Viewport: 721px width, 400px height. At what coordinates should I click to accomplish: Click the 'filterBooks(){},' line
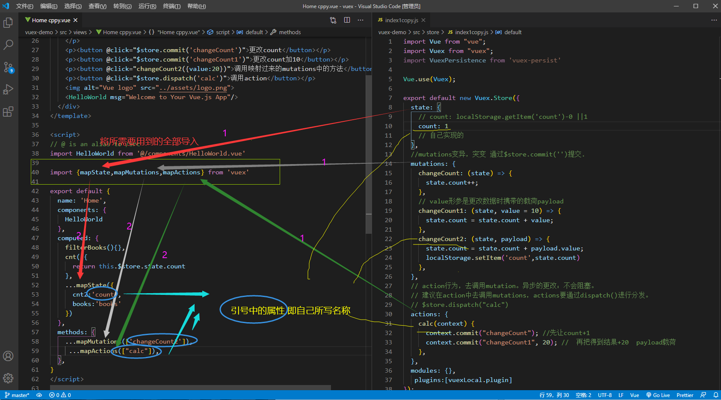[95, 247]
